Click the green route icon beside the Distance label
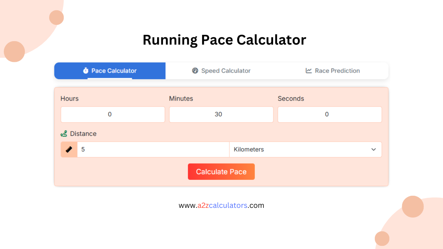The width and height of the screenshot is (443, 249). pyautogui.click(x=64, y=133)
